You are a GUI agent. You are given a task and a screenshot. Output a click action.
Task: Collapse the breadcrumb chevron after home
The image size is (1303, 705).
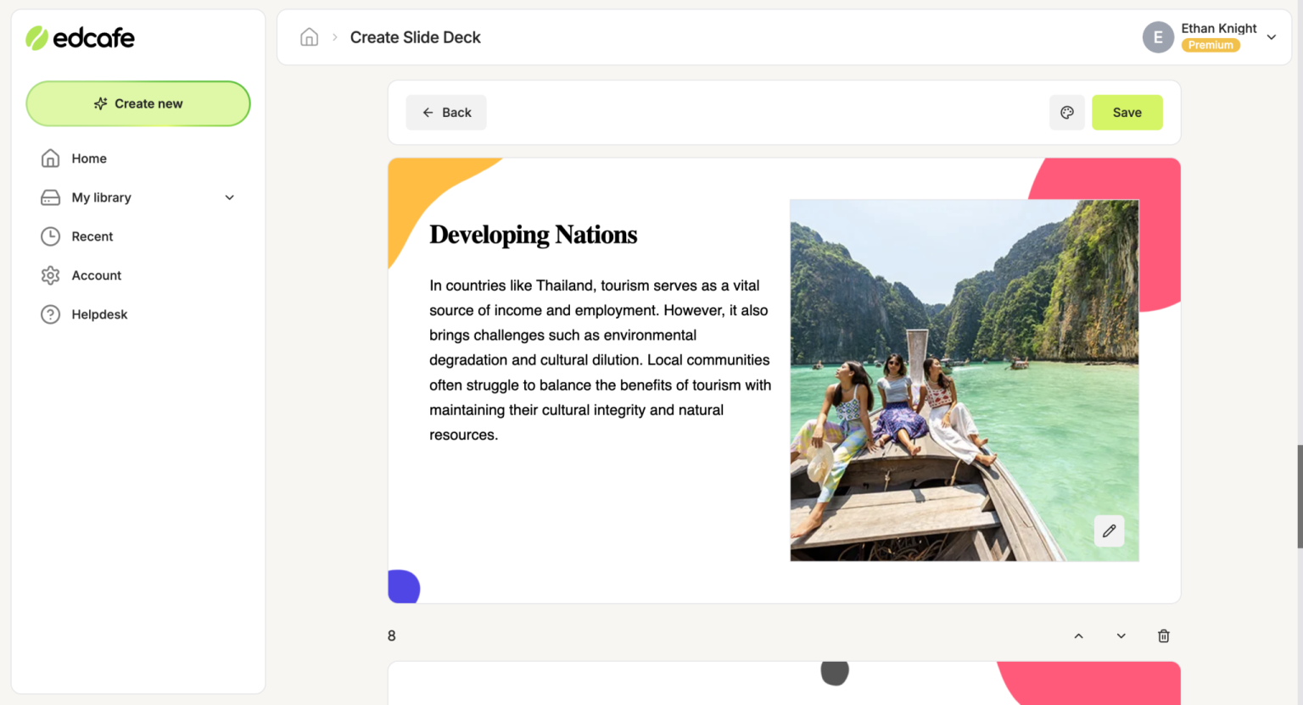point(337,36)
